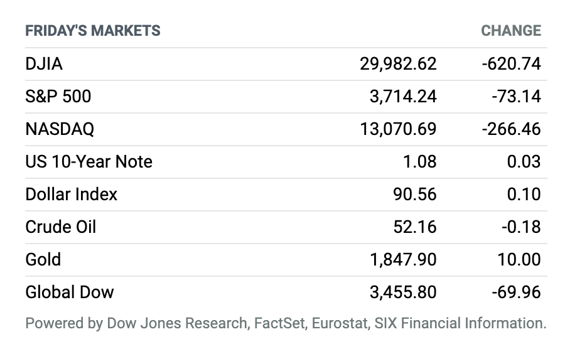Select the Gold price 1,847.90
The image size is (565, 349).
tap(403, 259)
